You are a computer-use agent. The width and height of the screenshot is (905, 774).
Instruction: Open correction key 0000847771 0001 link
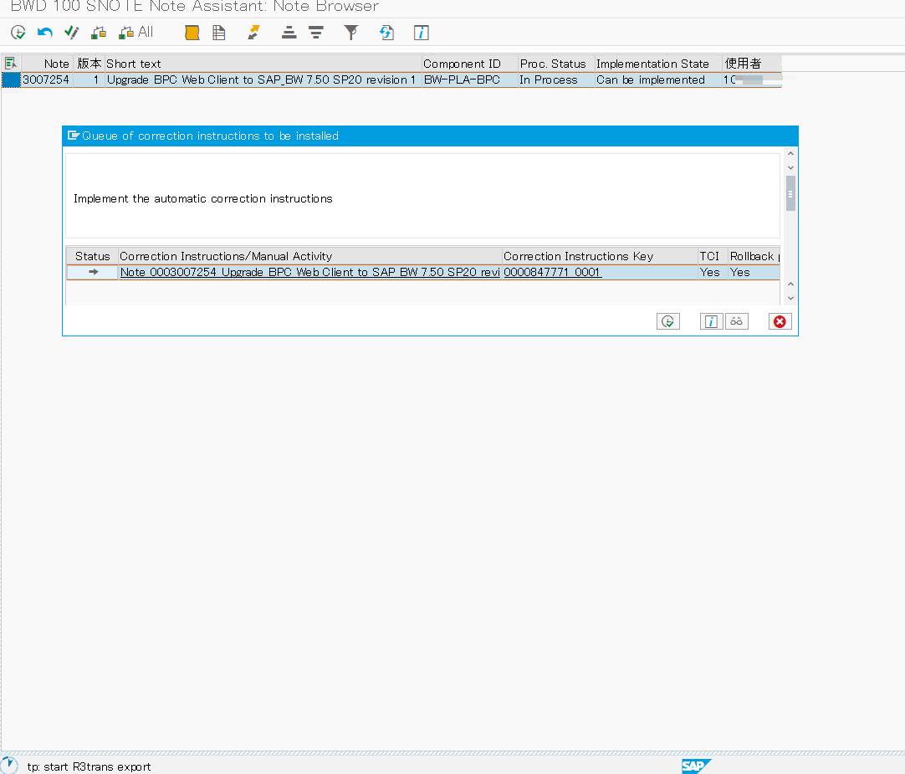pyautogui.click(x=552, y=272)
